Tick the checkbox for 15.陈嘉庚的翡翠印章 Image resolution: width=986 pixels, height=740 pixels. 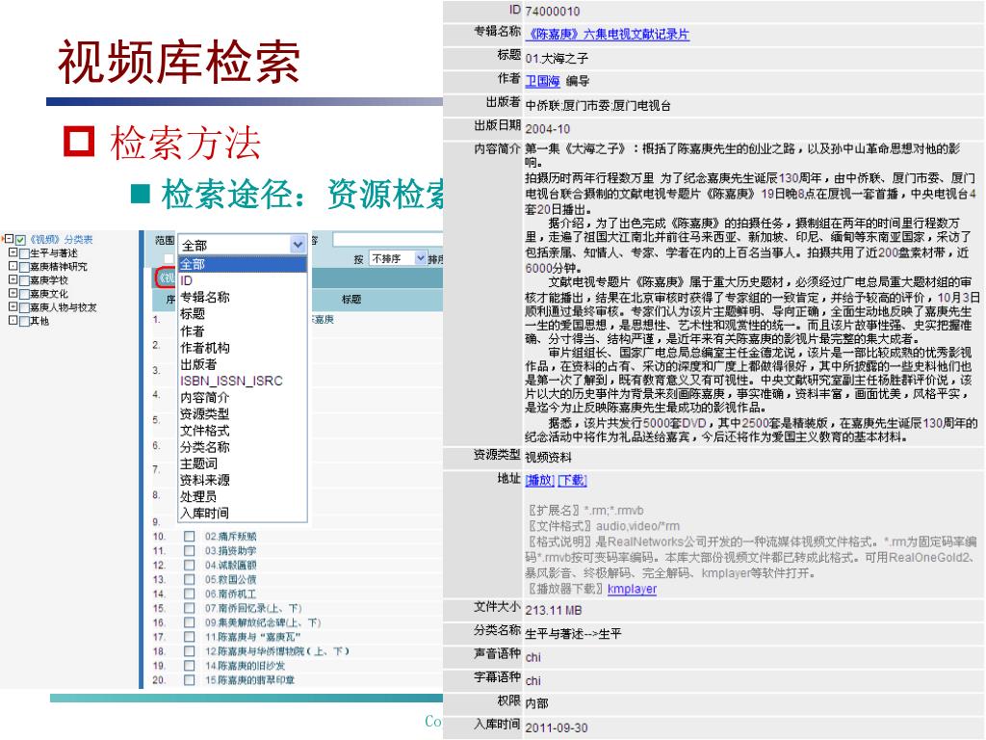coord(190,680)
